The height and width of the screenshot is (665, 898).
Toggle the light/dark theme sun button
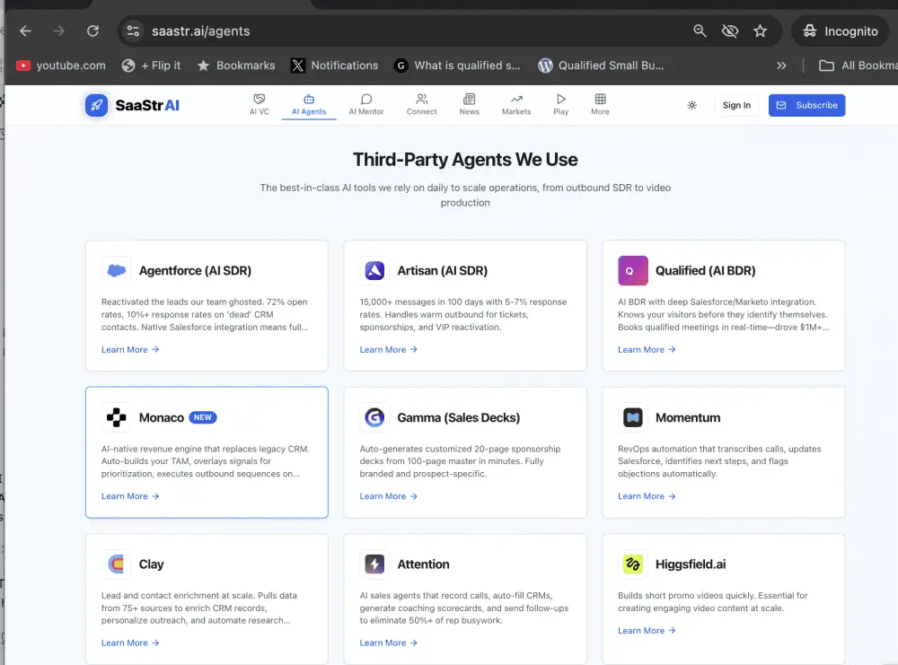point(691,105)
